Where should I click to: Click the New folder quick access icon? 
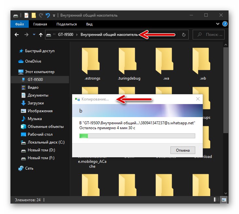[x=34, y=15]
